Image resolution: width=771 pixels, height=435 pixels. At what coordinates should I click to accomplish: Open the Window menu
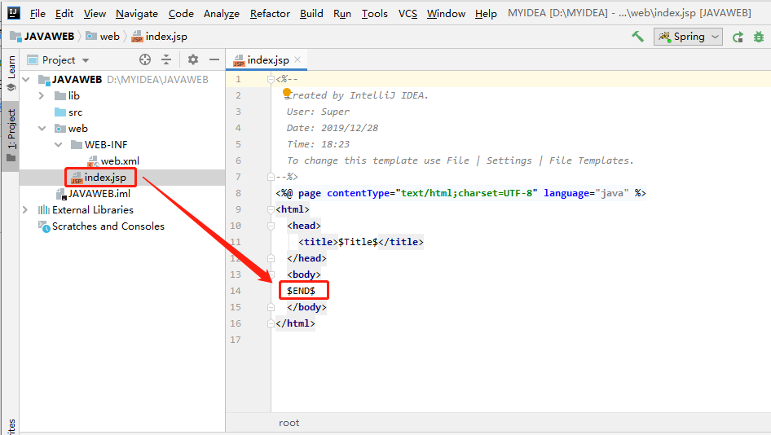(446, 14)
